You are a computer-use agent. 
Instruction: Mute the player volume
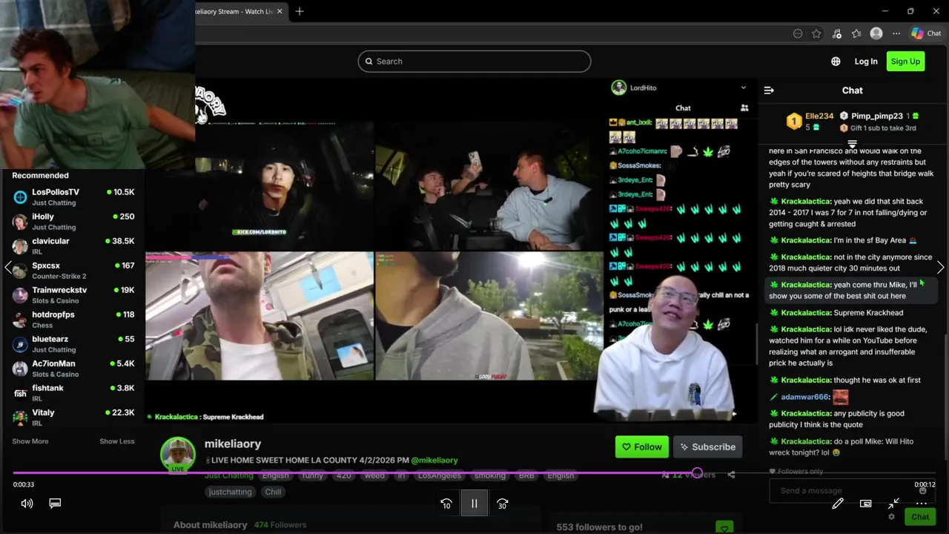27,504
